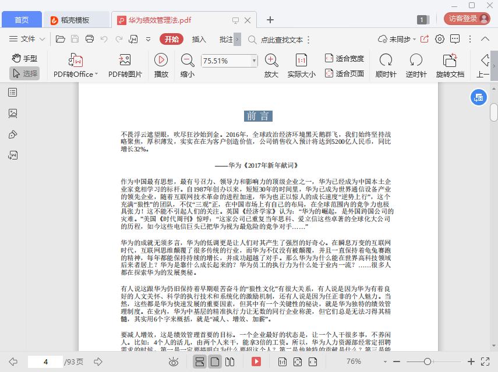Open the thumbnails panel in left sidebar
The width and height of the screenshot is (498, 372).
tap(13, 114)
